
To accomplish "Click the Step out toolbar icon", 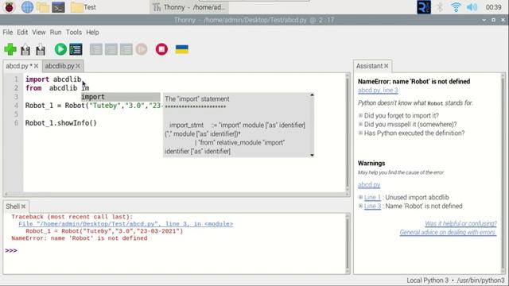I will pos(126,49).
